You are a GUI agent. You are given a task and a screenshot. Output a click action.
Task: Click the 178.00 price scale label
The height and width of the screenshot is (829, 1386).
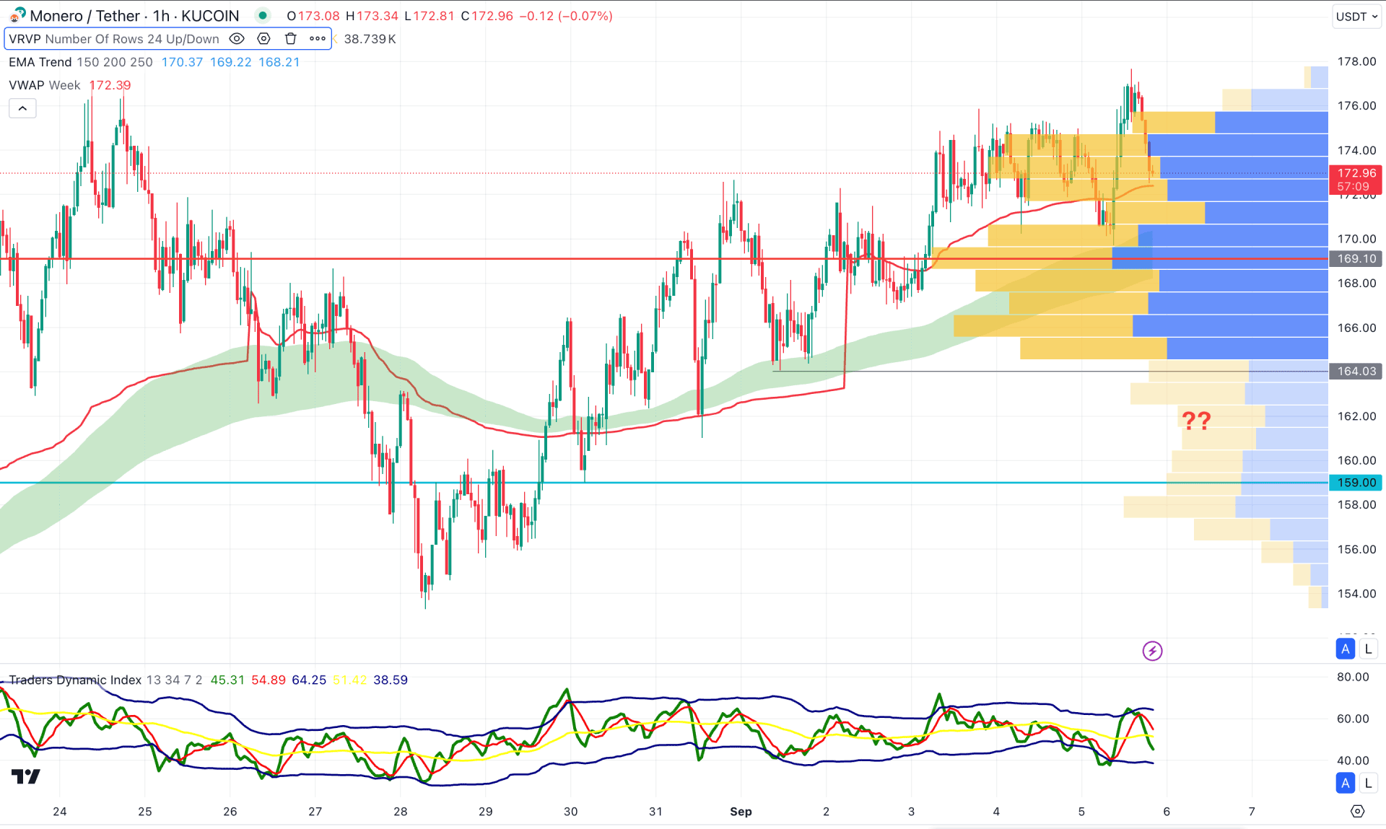tap(1356, 61)
